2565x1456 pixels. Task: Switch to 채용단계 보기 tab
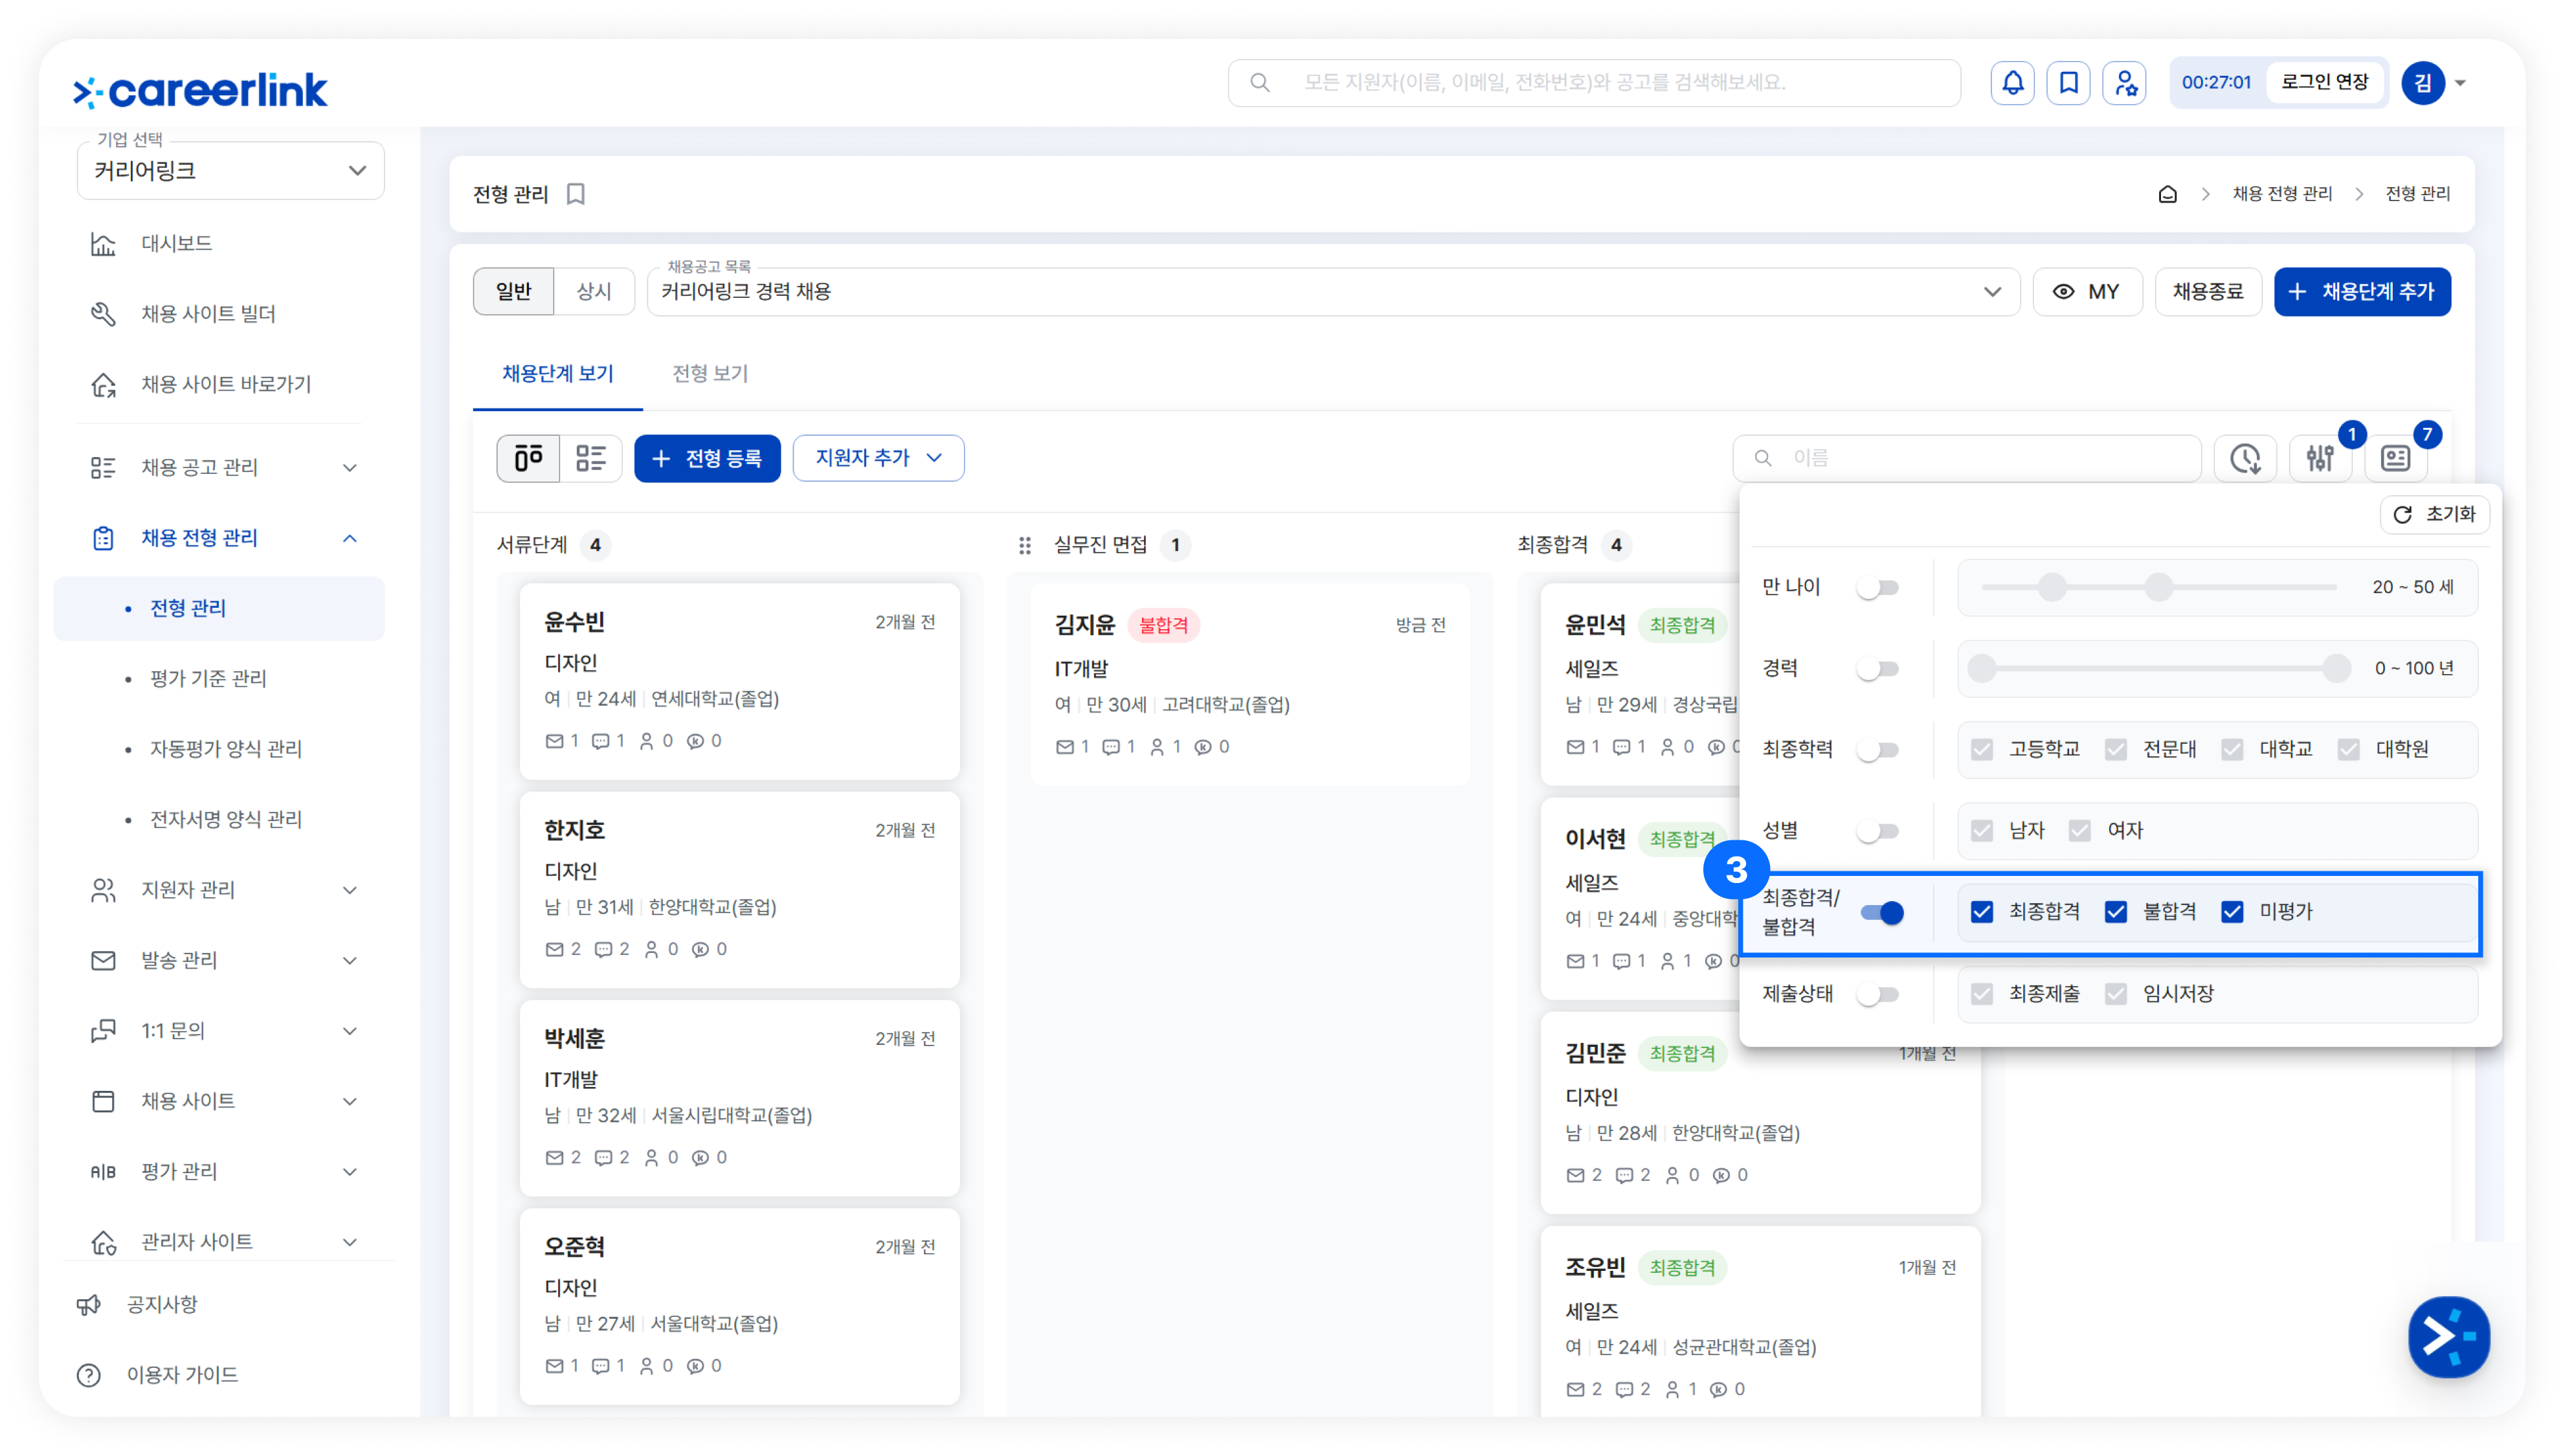pos(558,374)
